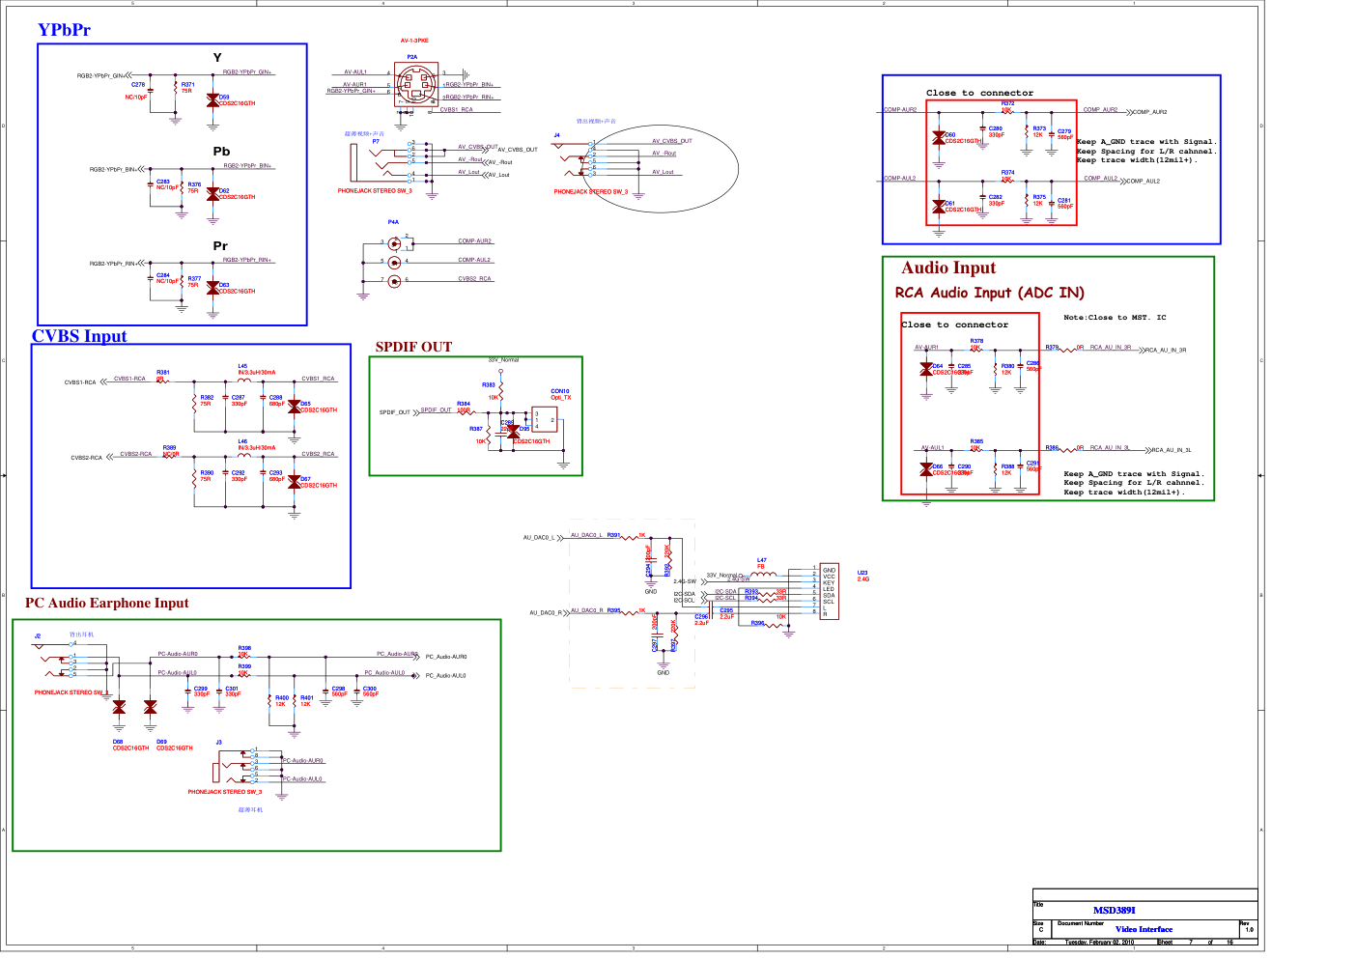Select the CVBS Input section heading
Screen dimensions: 1356x959
coord(79,336)
